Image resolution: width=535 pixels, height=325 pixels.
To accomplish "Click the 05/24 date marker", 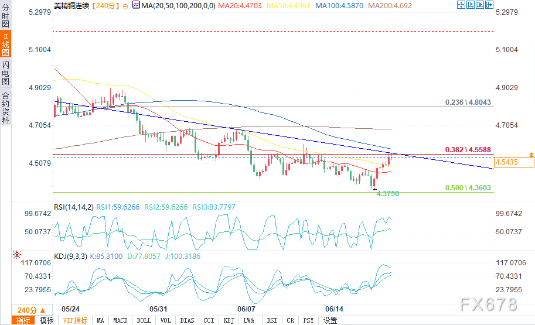I will [70, 309].
